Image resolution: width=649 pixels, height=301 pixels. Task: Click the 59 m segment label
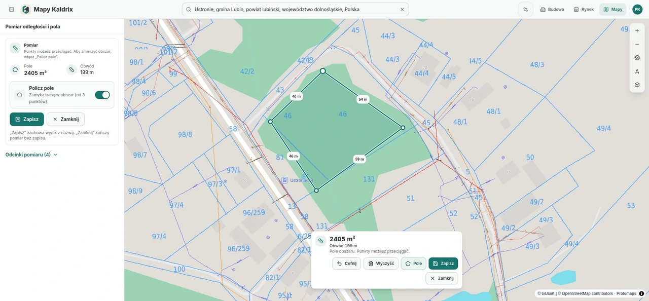[359, 159]
